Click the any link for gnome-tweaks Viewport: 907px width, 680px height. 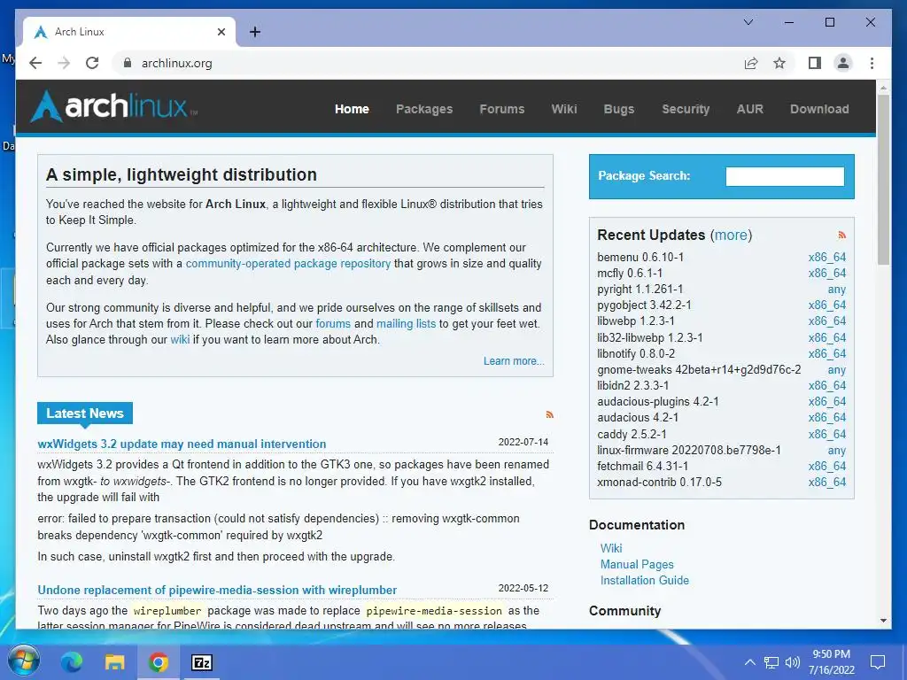click(x=836, y=369)
